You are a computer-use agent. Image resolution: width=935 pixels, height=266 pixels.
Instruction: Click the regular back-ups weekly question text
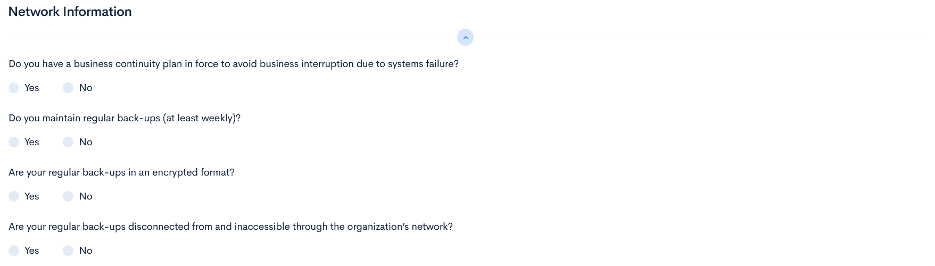pos(125,118)
